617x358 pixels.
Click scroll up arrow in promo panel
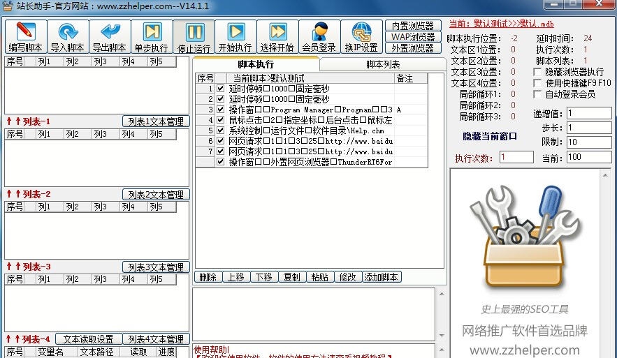[605, 175]
